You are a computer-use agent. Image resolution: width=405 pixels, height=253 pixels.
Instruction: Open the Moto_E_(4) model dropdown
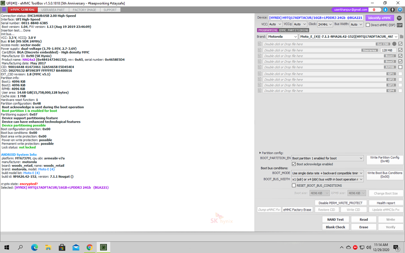tap(349, 37)
